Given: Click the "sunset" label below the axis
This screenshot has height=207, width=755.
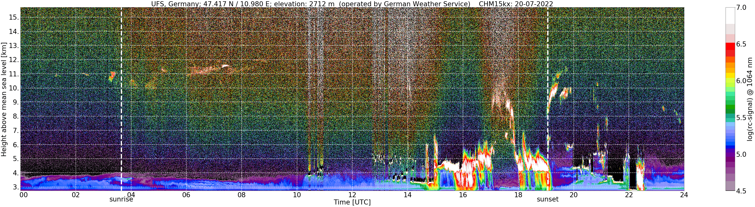Looking at the screenshot, I should coord(547,199).
